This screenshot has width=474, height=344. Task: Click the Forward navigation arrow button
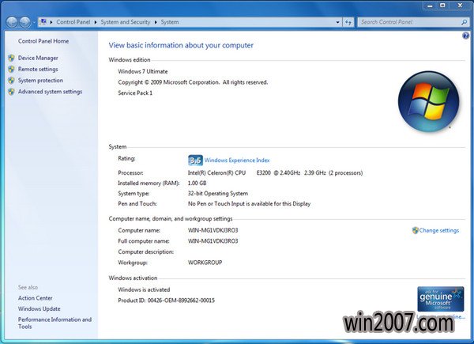click(24, 22)
